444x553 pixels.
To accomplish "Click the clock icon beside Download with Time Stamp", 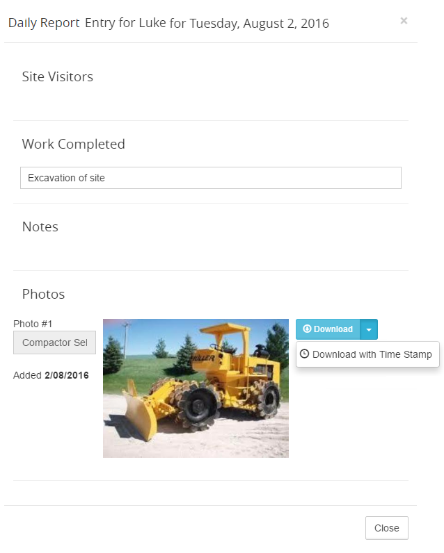I will click(304, 354).
